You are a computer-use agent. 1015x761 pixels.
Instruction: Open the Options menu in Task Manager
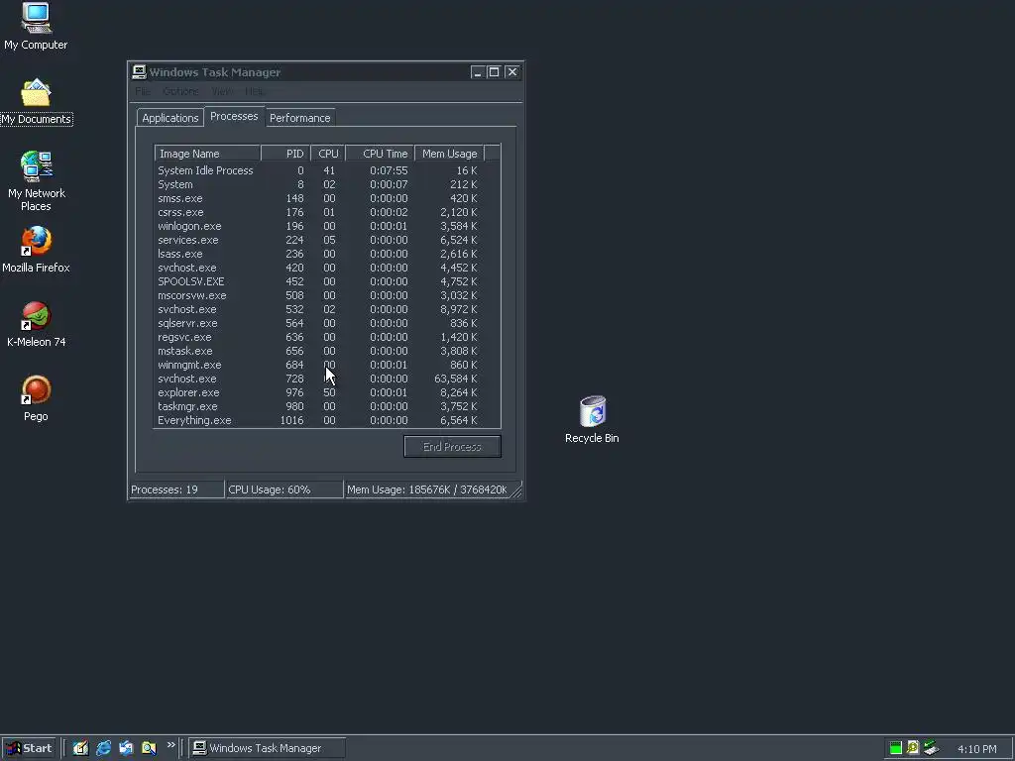(x=180, y=91)
